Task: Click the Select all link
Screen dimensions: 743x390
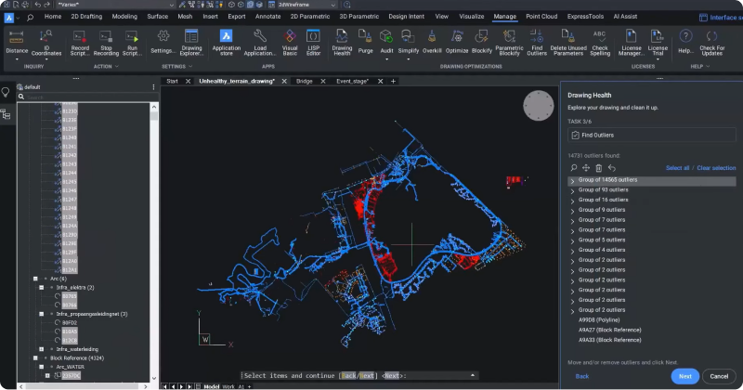Action: pos(677,168)
